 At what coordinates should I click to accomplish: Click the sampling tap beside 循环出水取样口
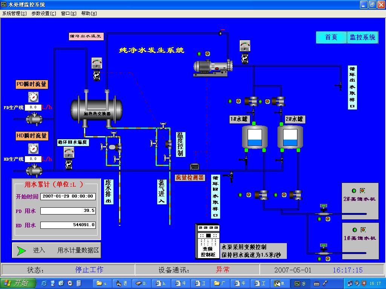(x=339, y=85)
